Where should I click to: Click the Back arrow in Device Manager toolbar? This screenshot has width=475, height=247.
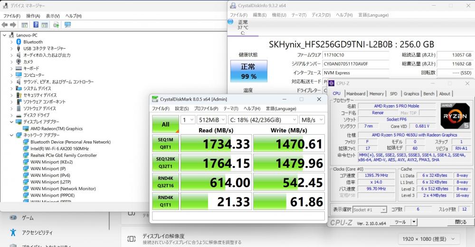[5, 25]
